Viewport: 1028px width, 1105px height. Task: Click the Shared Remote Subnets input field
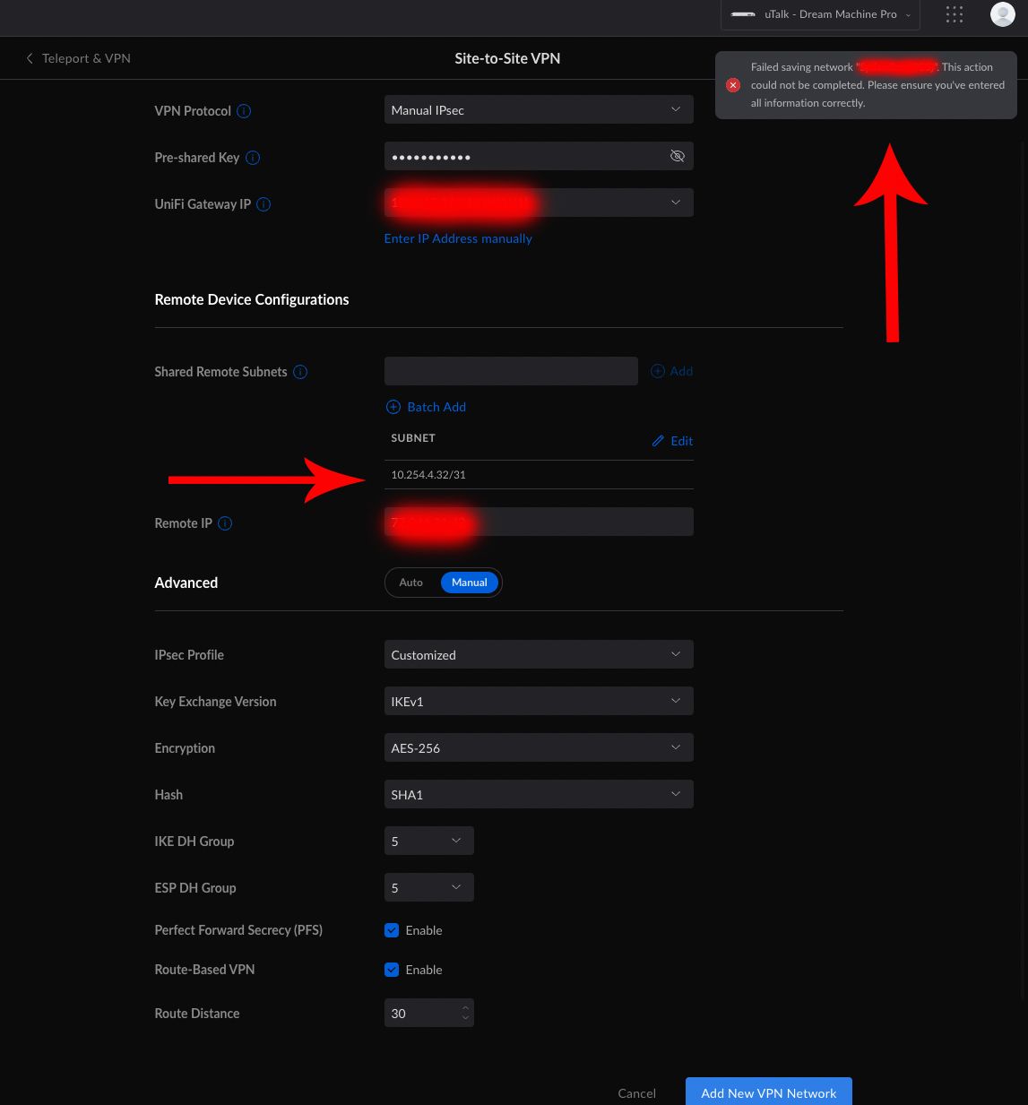511,371
